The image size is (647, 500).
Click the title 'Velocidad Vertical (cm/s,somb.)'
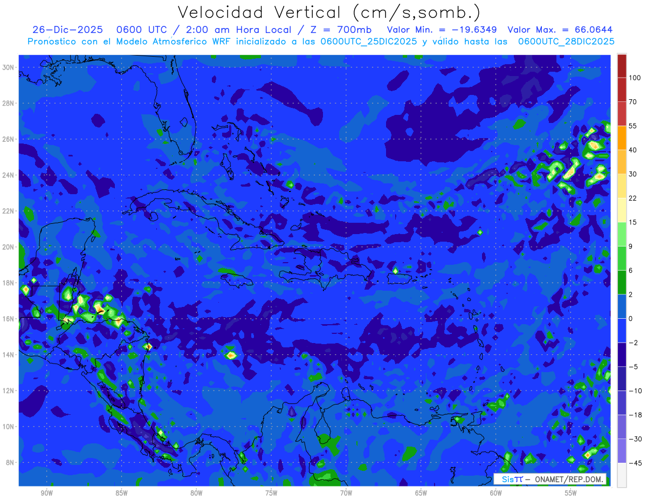(x=329, y=12)
